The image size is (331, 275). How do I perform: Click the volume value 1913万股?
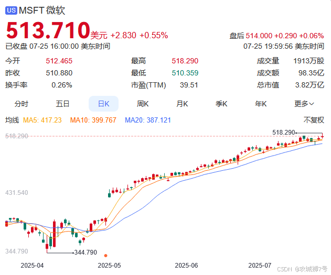308,61
